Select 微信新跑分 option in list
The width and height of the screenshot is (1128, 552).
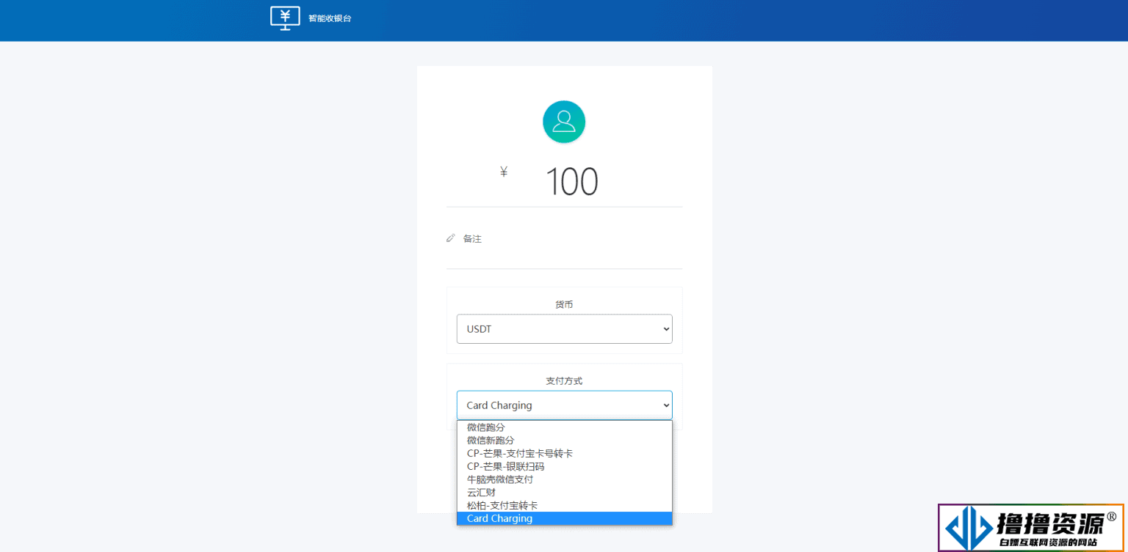tap(564, 441)
